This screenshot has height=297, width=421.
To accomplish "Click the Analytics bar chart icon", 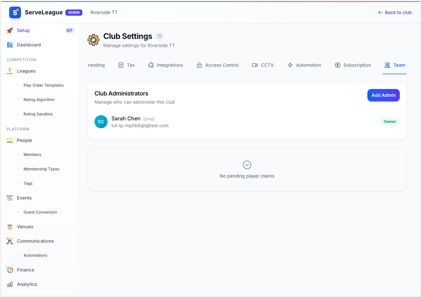I will pyautogui.click(x=10, y=284).
